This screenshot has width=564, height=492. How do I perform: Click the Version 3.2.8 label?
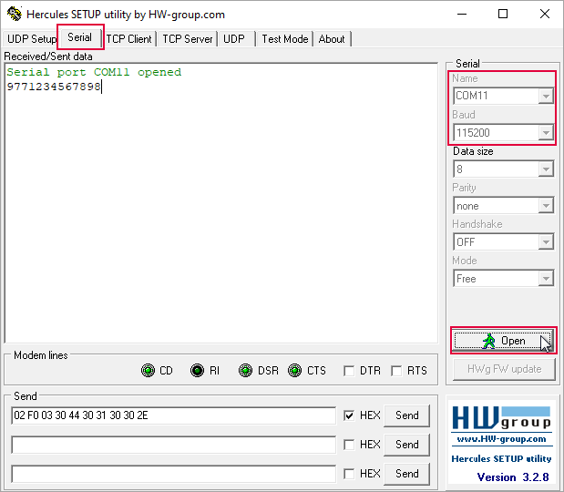pos(513,477)
